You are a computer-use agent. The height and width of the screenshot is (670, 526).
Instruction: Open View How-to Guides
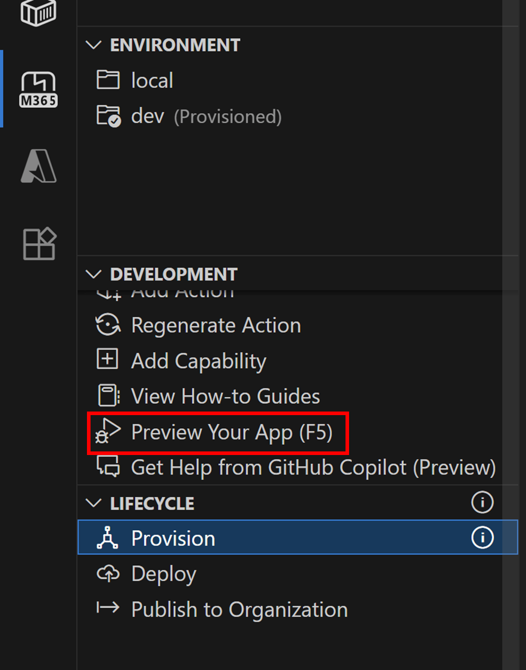point(225,396)
